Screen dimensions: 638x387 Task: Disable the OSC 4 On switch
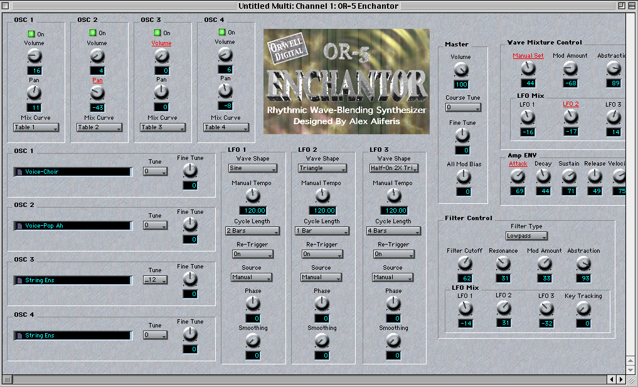(x=221, y=32)
